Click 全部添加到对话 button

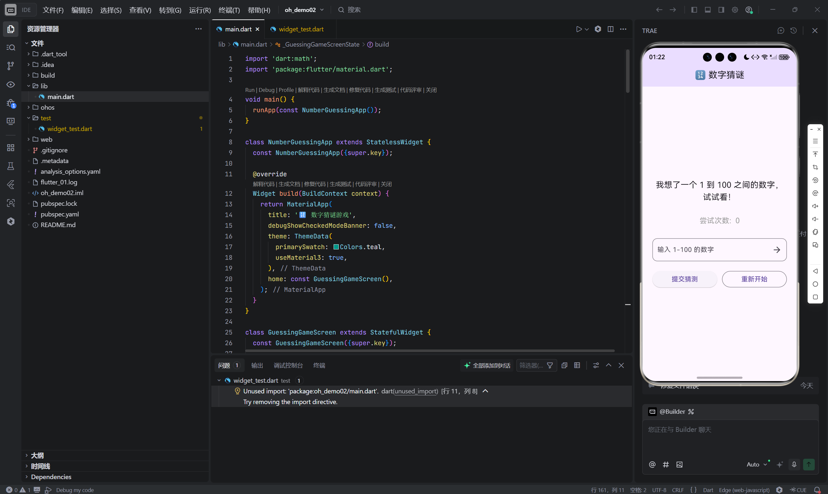487,366
